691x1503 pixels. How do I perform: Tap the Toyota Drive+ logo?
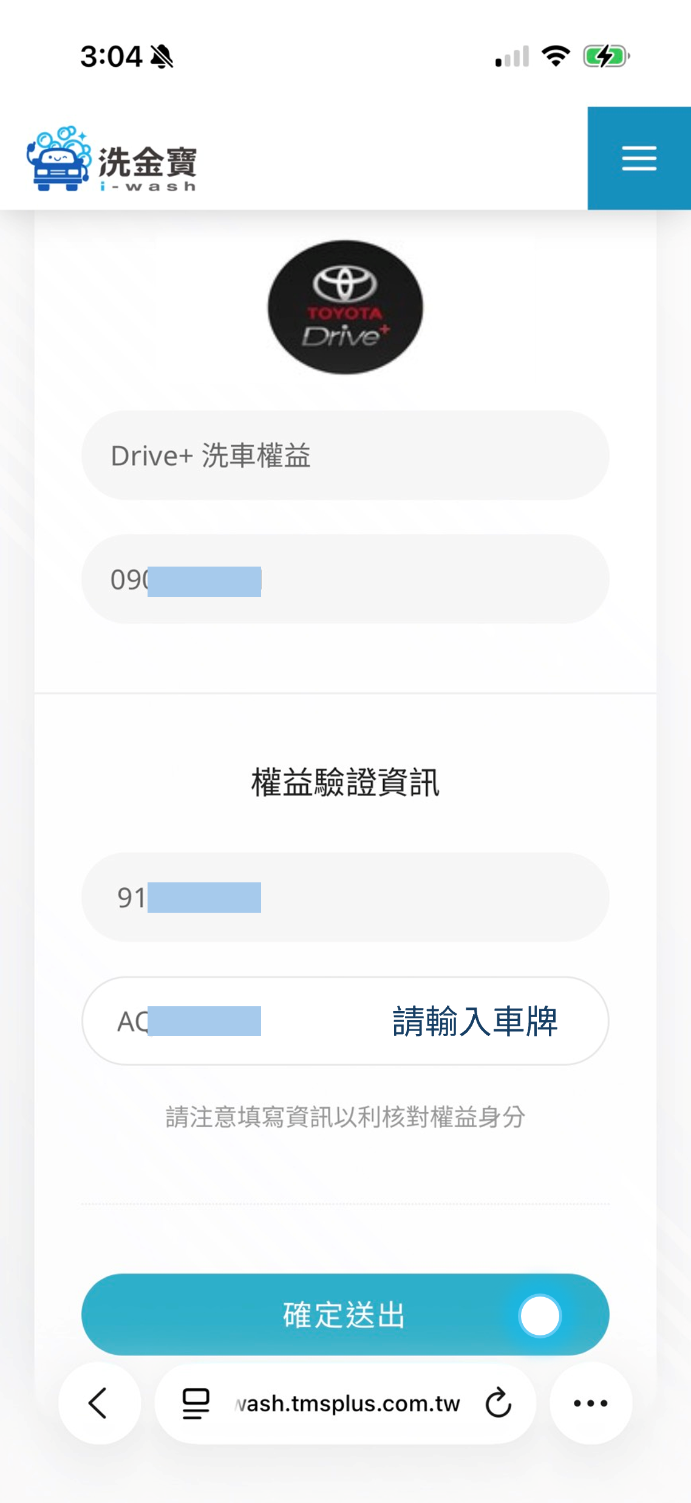[x=345, y=307]
